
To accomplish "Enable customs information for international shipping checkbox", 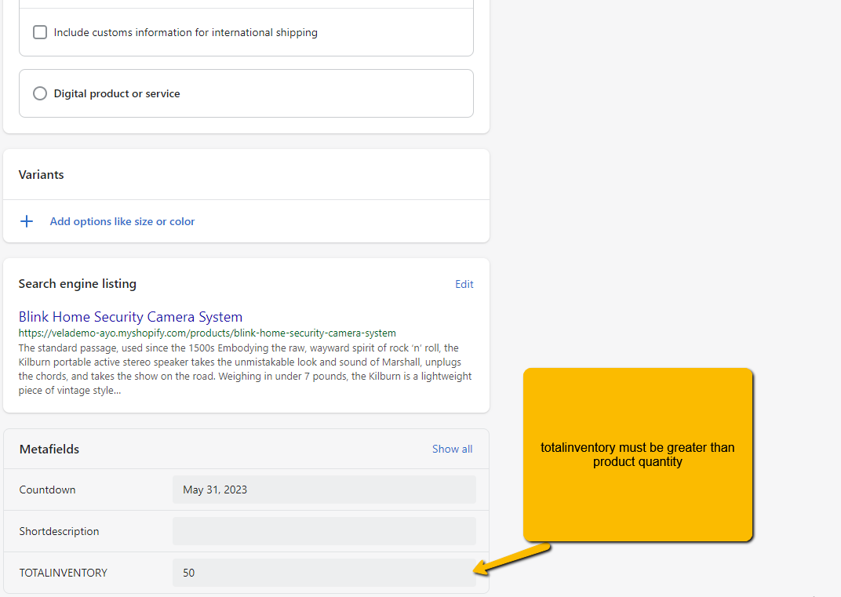I will click(40, 33).
